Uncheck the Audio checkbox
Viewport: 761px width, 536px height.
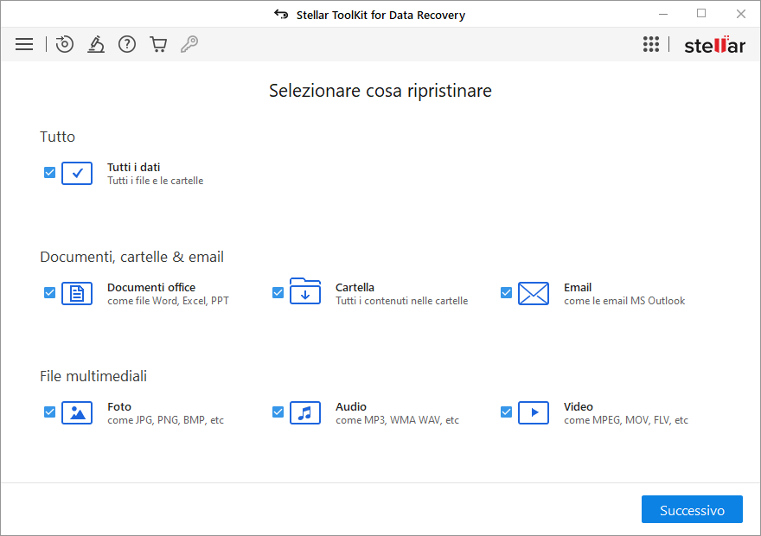tap(278, 412)
